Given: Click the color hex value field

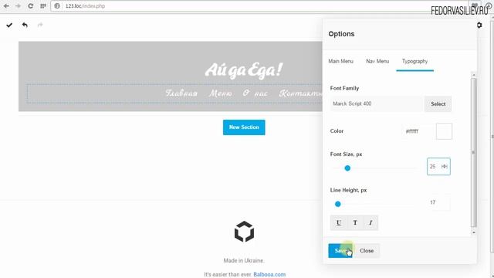Looking at the screenshot, I should pos(418,131).
